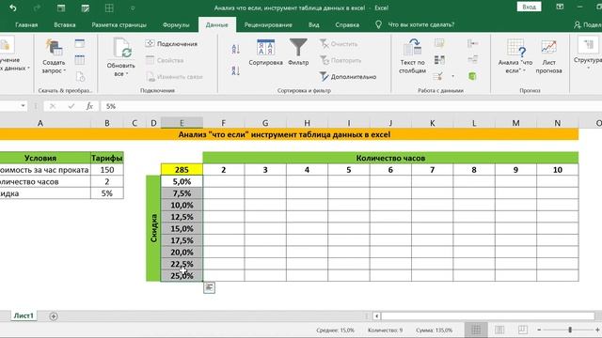Toggle the Фильтр funnel
This screenshot has height=338, width=602.
[x=298, y=53]
